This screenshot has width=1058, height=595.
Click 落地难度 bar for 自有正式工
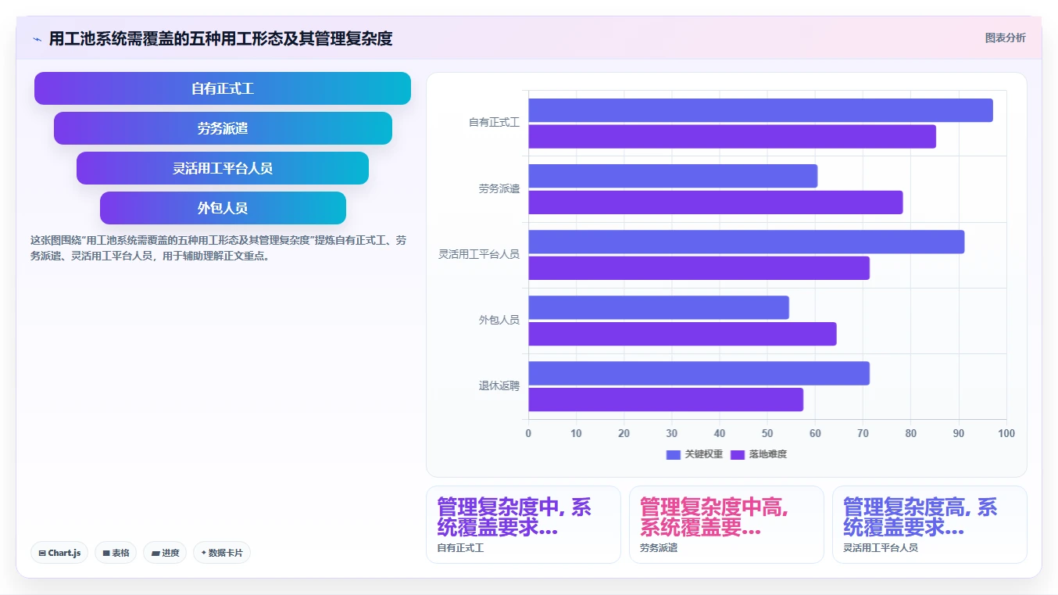pyautogui.click(x=732, y=137)
